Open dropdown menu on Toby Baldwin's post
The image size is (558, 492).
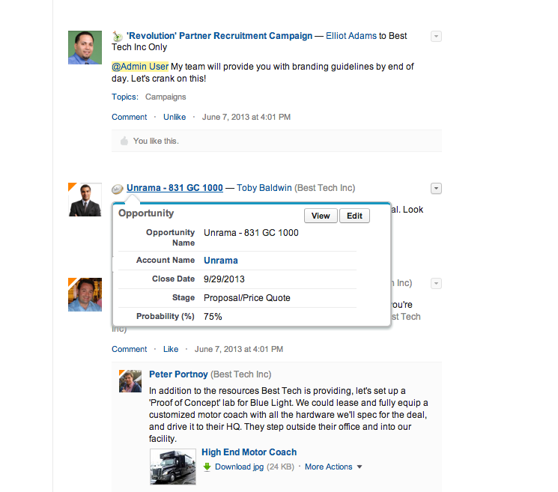tap(436, 188)
